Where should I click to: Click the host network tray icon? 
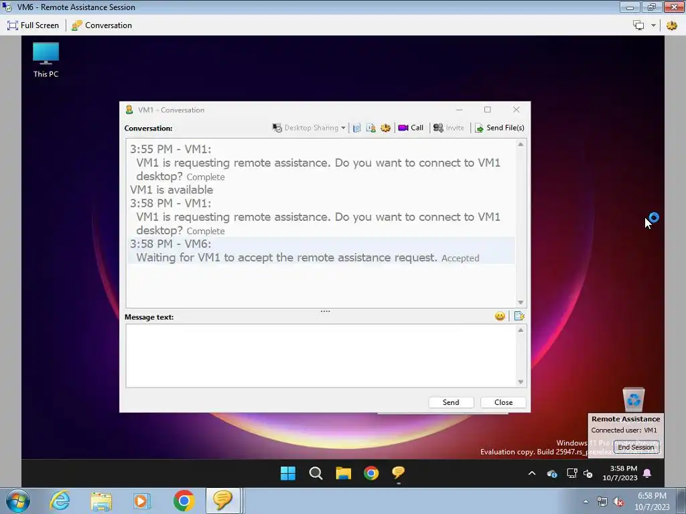[602, 502]
